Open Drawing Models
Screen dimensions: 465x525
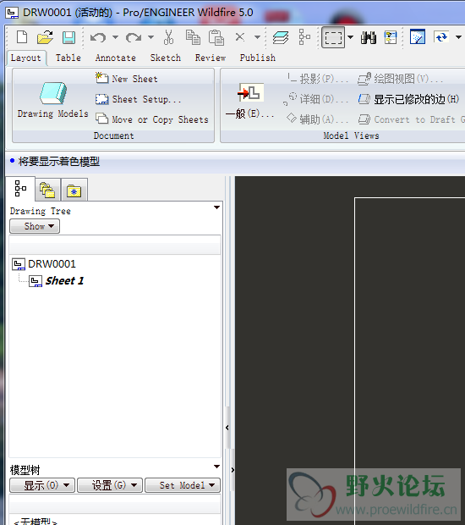coord(52,100)
